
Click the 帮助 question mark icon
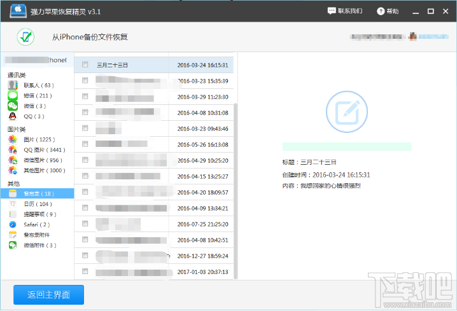[x=381, y=11]
